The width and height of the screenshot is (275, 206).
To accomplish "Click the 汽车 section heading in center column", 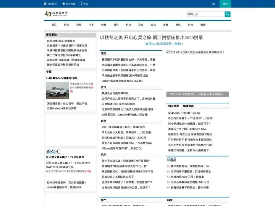I will tap(104, 154).
